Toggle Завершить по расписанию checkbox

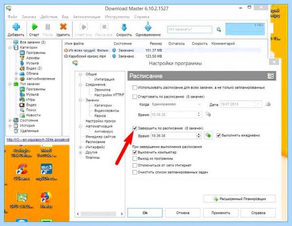pyautogui.click(x=135, y=128)
